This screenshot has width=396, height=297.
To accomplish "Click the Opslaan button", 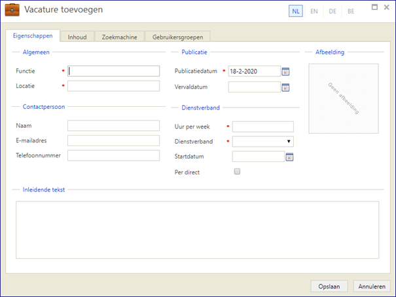I will coord(329,287).
